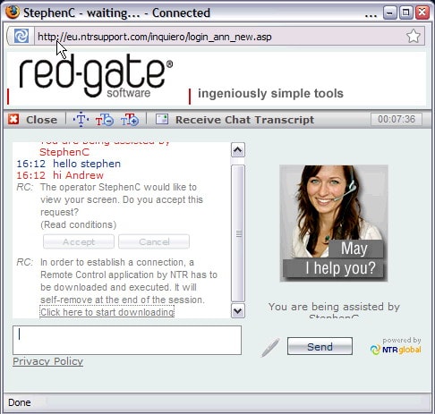The image size is (435, 414).
Task: Click the red Close chat icon
Action: [x=13, y=119]
